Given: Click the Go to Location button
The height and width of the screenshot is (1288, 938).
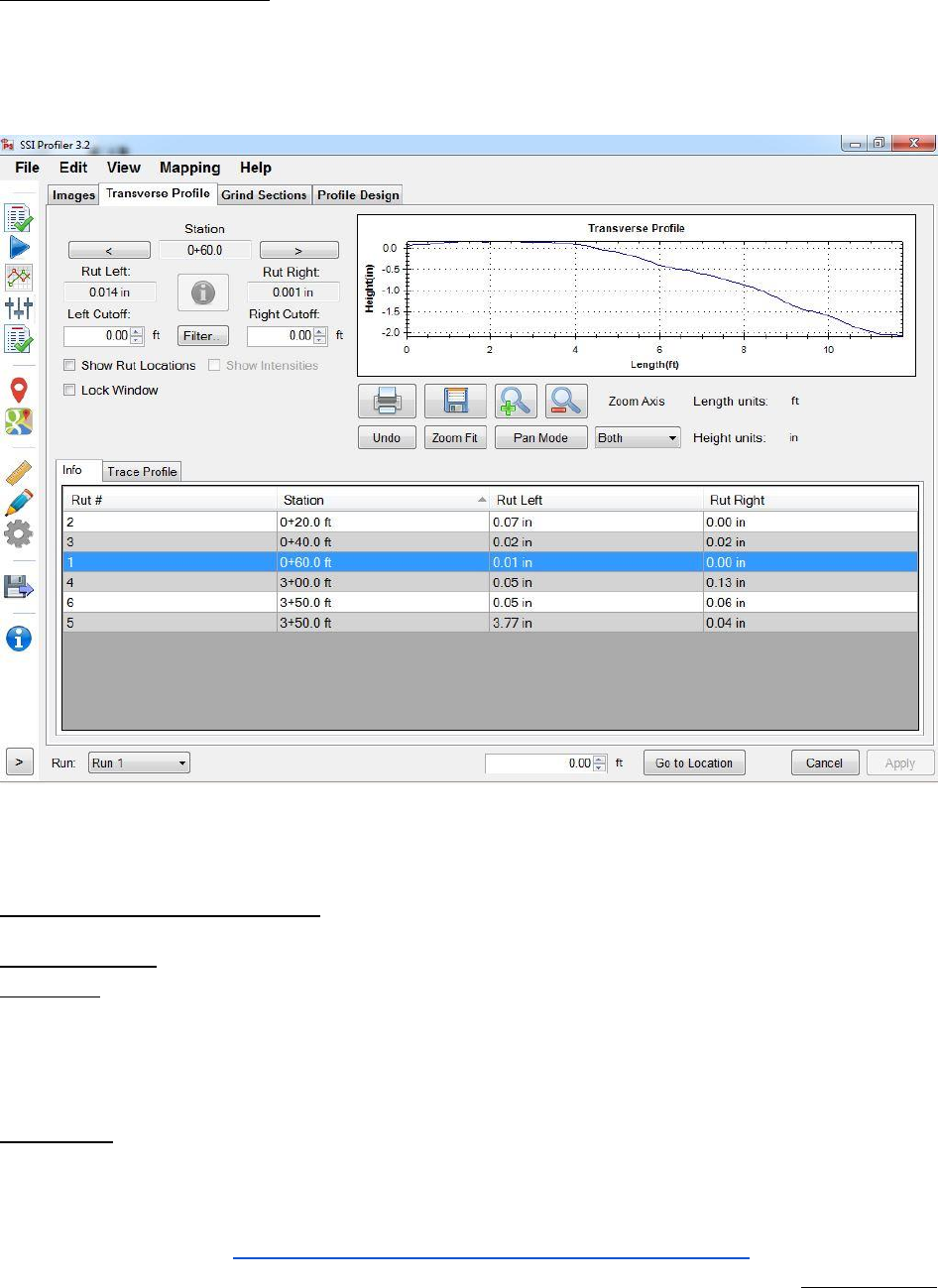Looking at the screenshot, I should 694,763.
